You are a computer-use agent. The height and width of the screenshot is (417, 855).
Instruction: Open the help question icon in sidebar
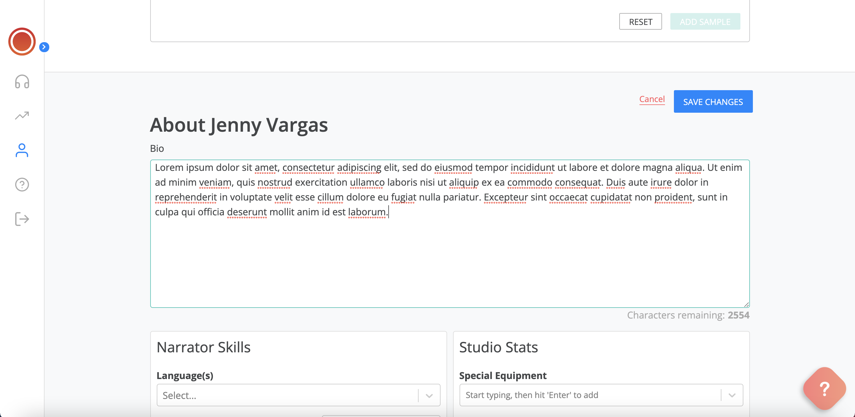point(22,185)
